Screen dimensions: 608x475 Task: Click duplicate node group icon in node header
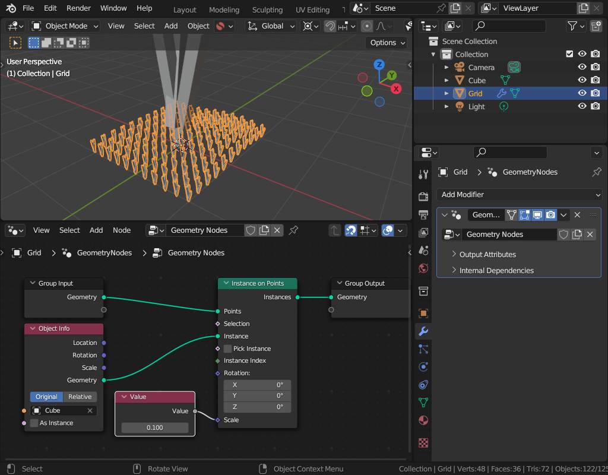264,230
